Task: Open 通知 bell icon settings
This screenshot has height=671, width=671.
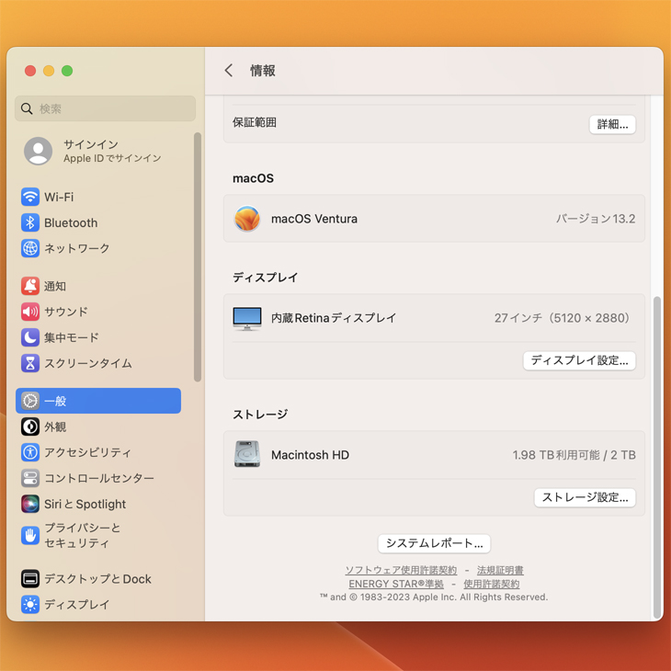Action: tap(30, 287)
